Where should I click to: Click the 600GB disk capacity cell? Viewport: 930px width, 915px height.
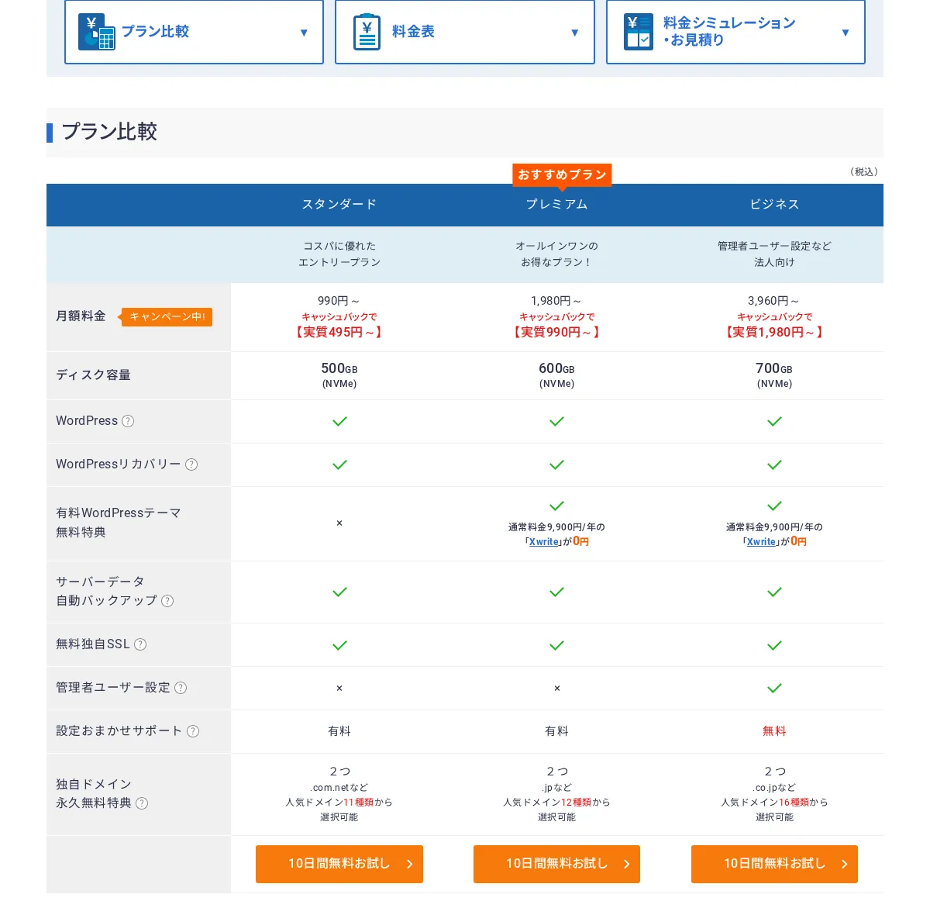coord(556,375)
